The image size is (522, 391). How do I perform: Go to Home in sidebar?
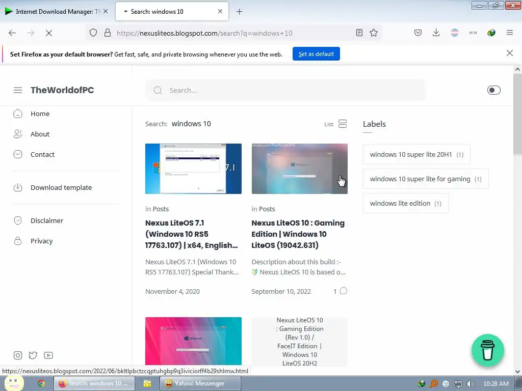[40, 114]
